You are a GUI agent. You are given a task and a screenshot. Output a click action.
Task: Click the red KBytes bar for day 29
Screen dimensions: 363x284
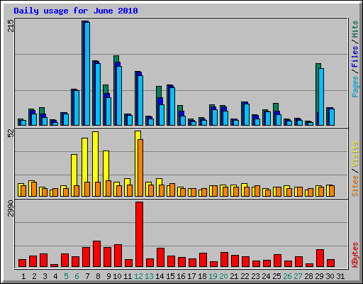coord(320,258)
